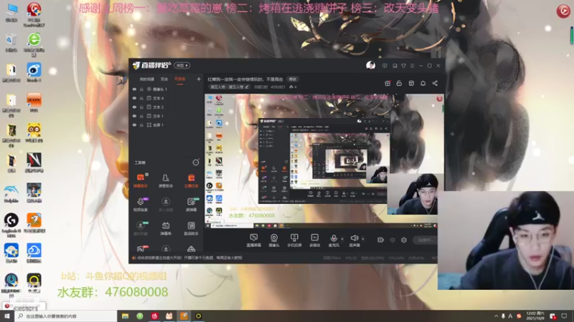Hide the 全屏 1 layer with eye icon

[x=134, y=125]
